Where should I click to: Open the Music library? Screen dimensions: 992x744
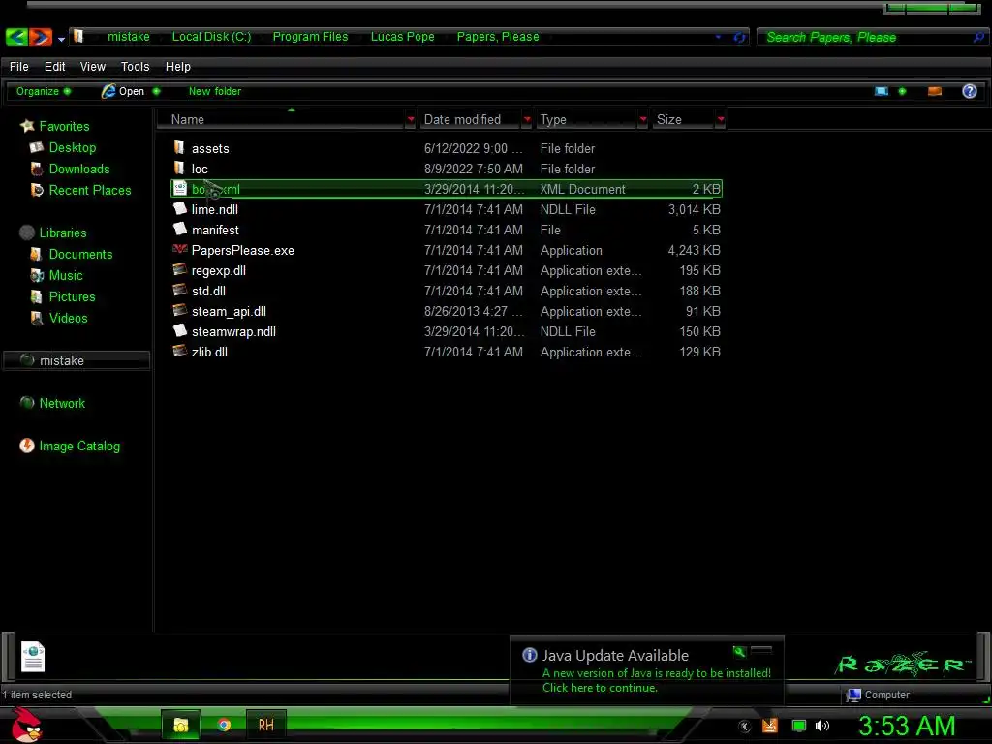click(66, 275)
